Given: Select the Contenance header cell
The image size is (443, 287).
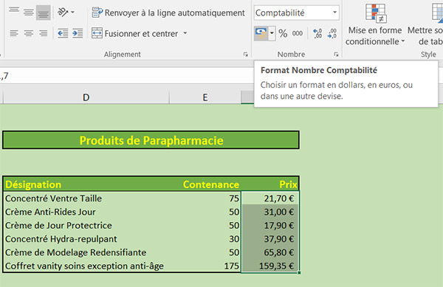Looking at the screenshot, I should click(205, 184).
